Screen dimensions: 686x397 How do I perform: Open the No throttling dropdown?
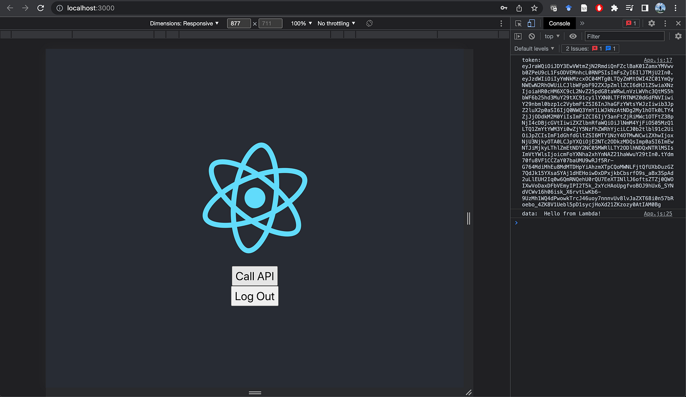pyautogui.click(x=337, y=23)
